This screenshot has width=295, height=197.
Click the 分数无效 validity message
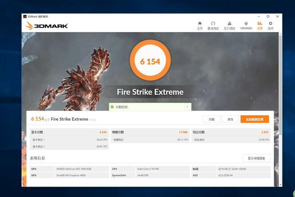(x=122, y=107)
